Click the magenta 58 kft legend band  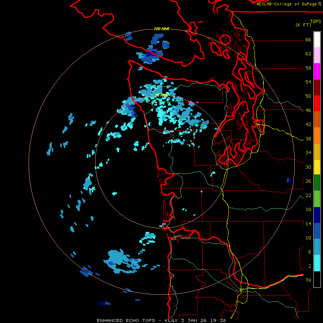pos(317,71)
